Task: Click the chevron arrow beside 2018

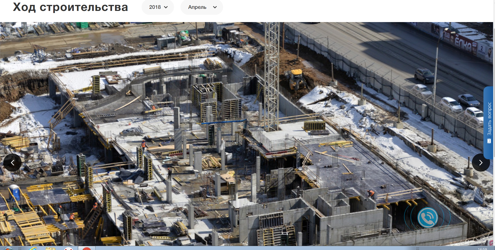Action: pos(166,7)
